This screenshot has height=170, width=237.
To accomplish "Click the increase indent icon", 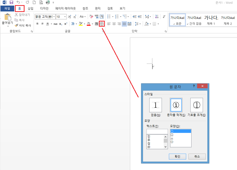I will [x=140, y=17].
